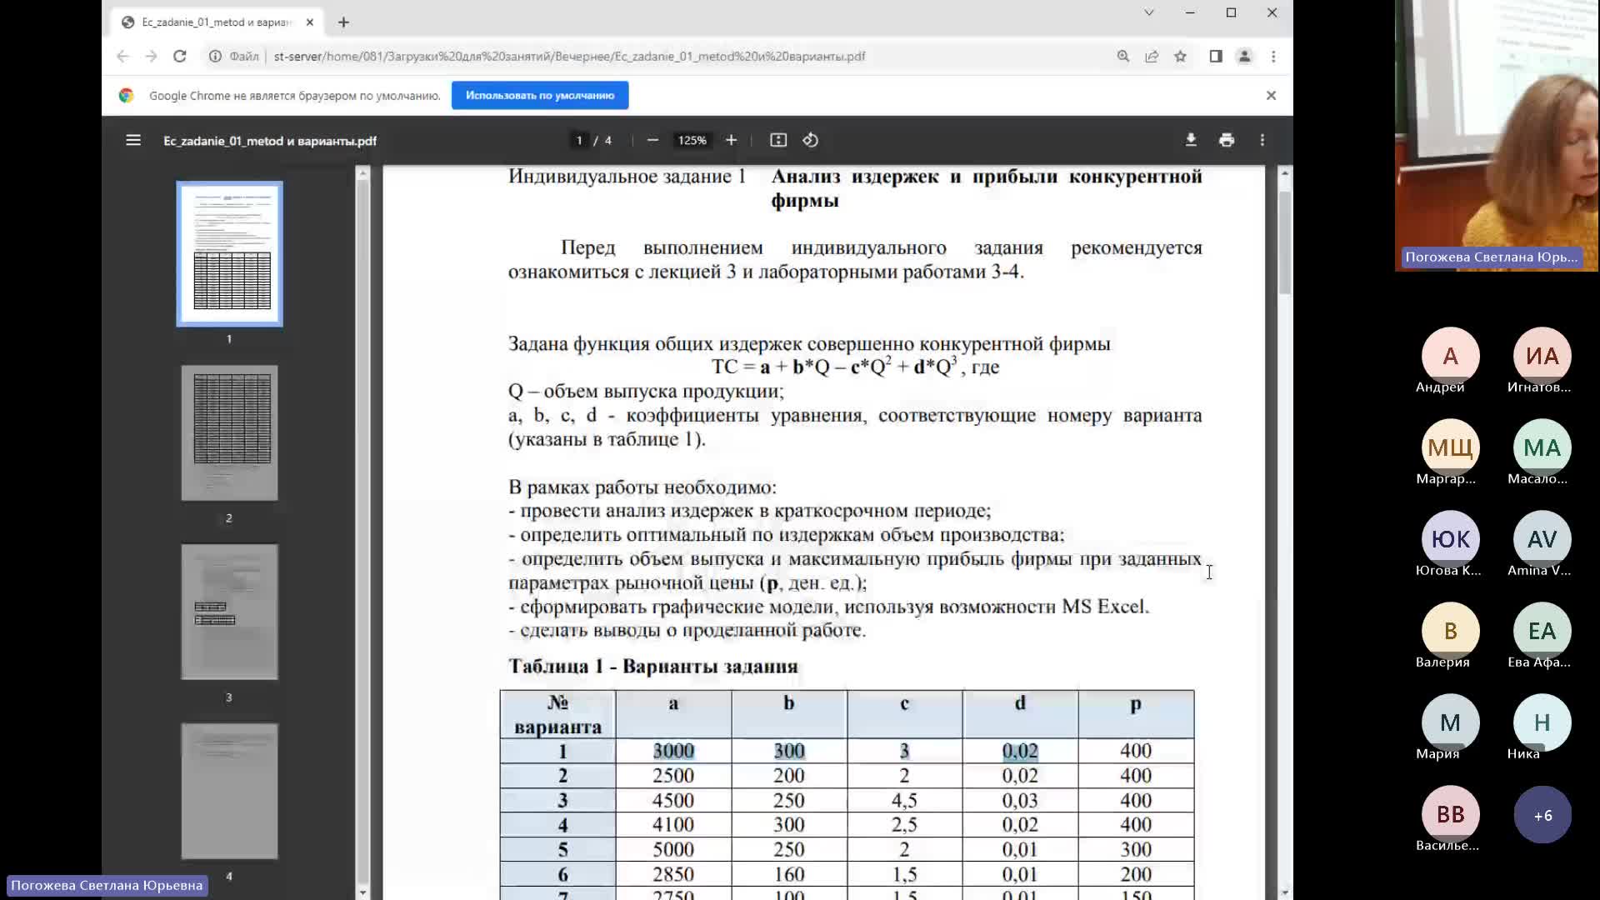1600x900 pixels.
Task: Click the document vertical scrollbar thumb
Action: [1284, 242]
